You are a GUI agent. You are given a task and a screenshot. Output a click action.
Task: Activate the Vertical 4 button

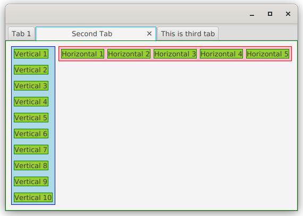tap(31, 102)
